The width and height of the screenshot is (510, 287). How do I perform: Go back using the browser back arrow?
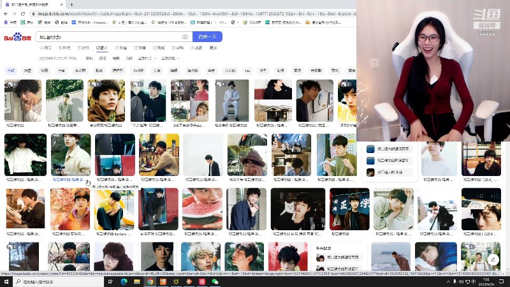coord(6,13)
